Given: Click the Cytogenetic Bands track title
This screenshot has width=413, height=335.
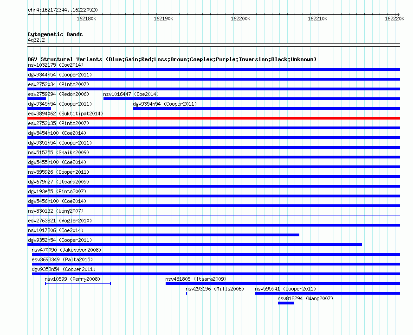Looking at the screenshot, I should tap(55, 34).
